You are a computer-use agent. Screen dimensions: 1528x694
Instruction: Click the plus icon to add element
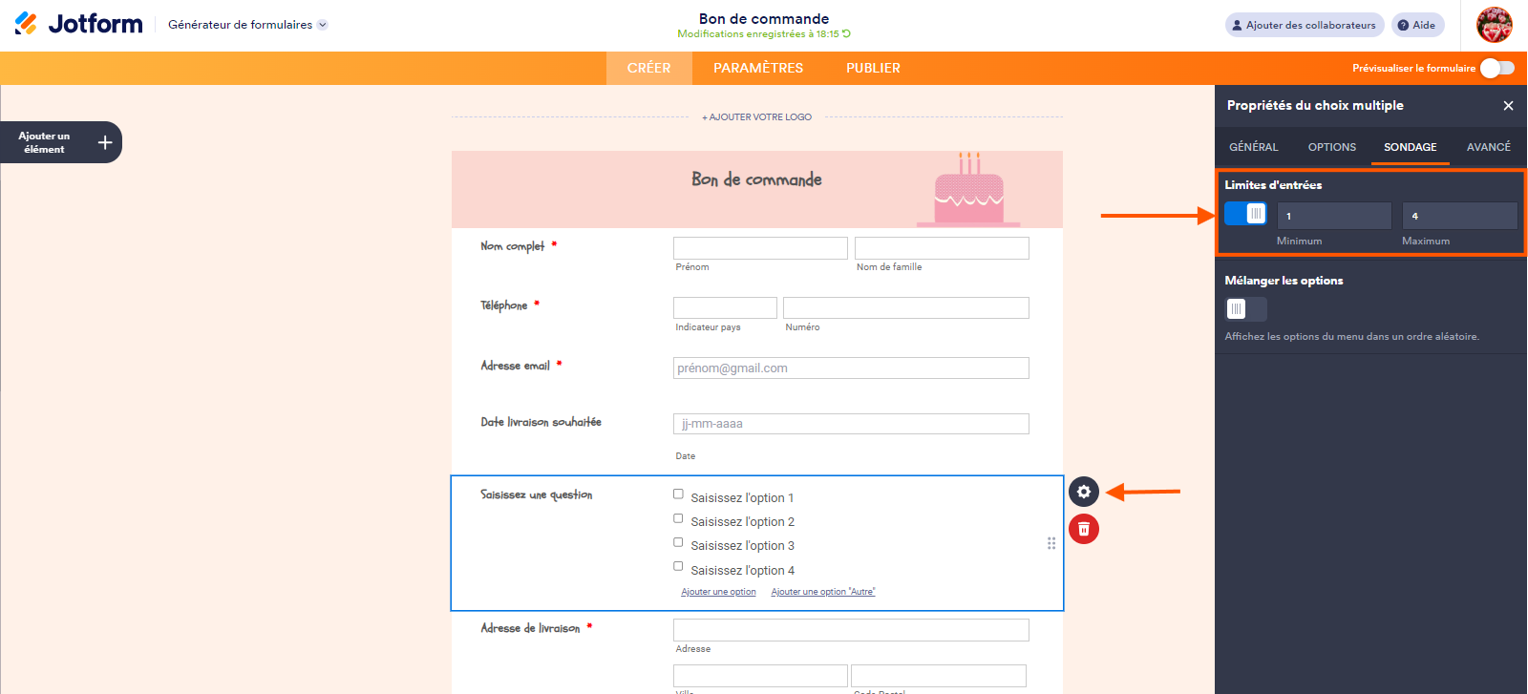coord(105,142)
